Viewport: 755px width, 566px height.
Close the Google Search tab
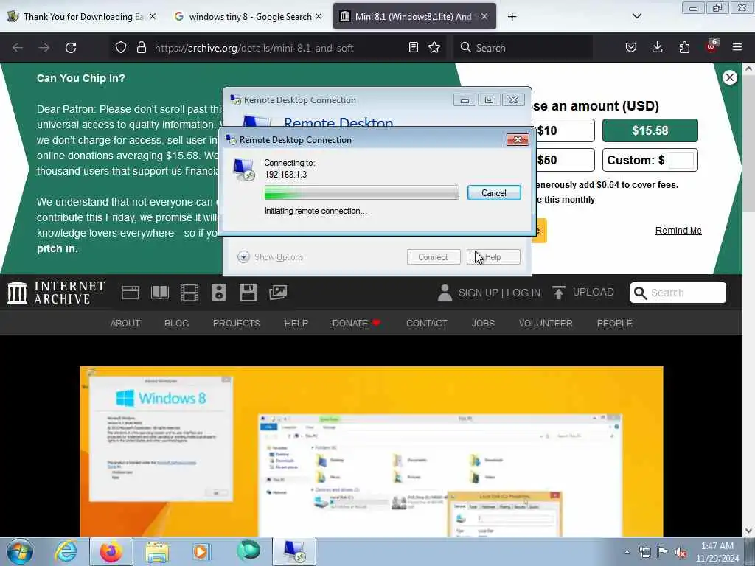(x=319, y=16)
